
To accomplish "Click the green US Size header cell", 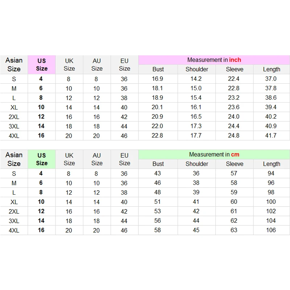I will click(42, 159).
